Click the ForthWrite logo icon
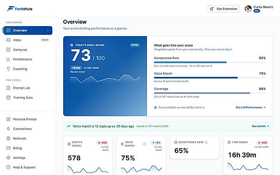 click(x=10, y=9)
